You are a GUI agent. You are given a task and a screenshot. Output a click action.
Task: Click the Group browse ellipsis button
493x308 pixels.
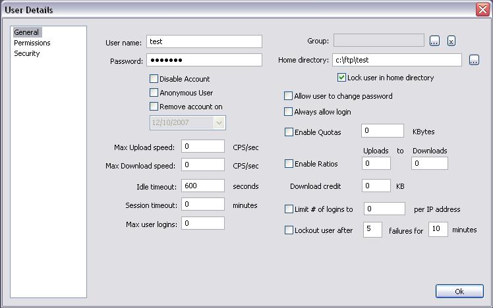(434, 41)
